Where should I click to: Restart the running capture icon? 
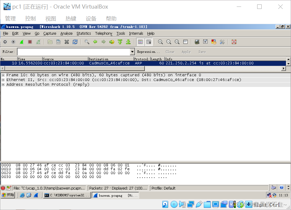coord(38,42)
